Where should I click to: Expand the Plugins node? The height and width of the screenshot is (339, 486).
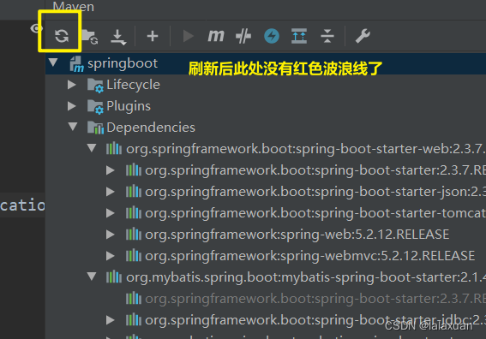coord(72,106)
